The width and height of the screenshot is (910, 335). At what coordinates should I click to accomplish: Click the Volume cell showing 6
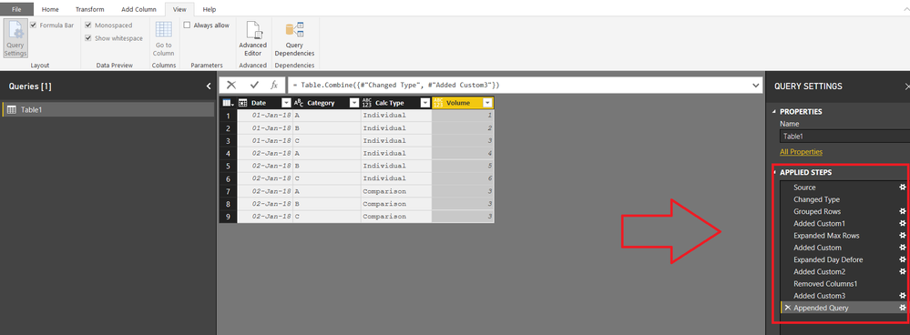pyautogui.click(x=463, y=179)
